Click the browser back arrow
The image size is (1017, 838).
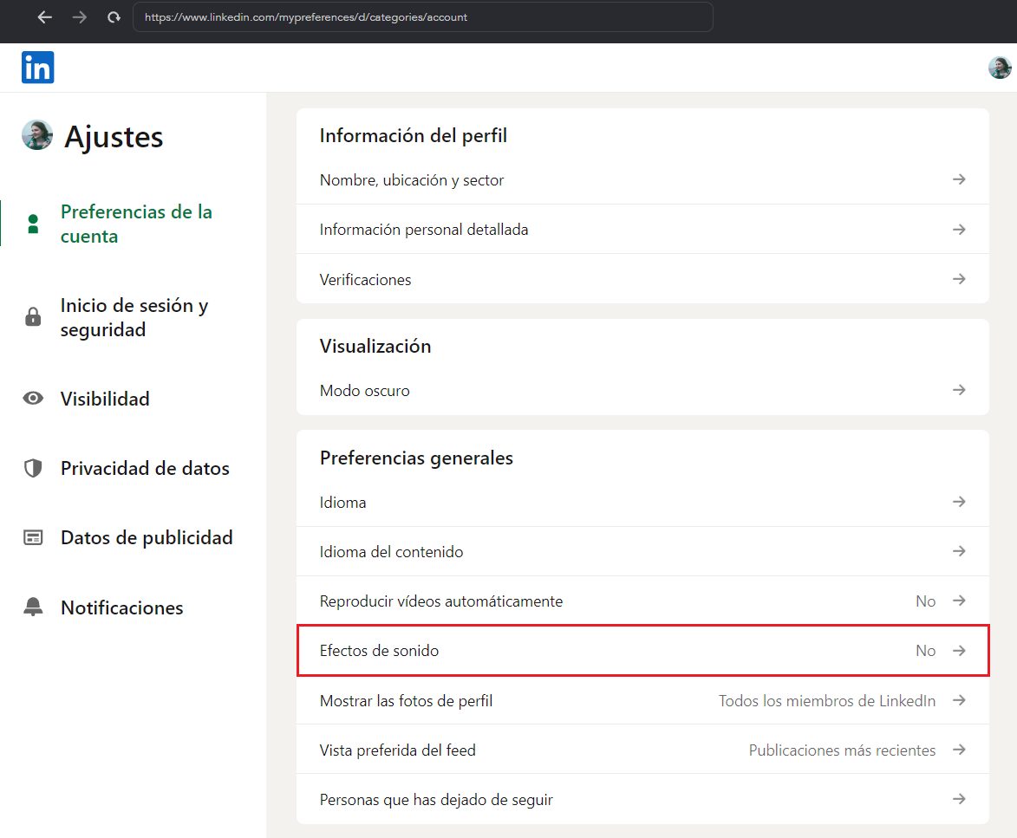click(x=45, y=17)
